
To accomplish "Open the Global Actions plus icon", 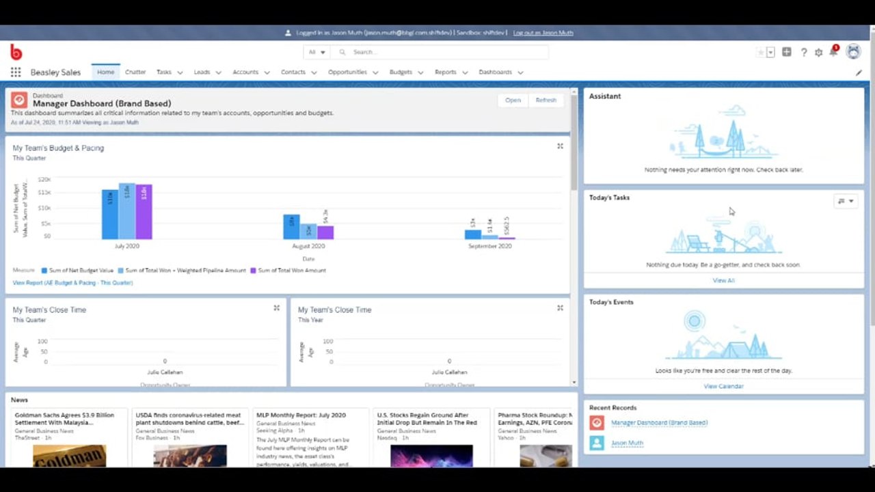I will [787, 52].
